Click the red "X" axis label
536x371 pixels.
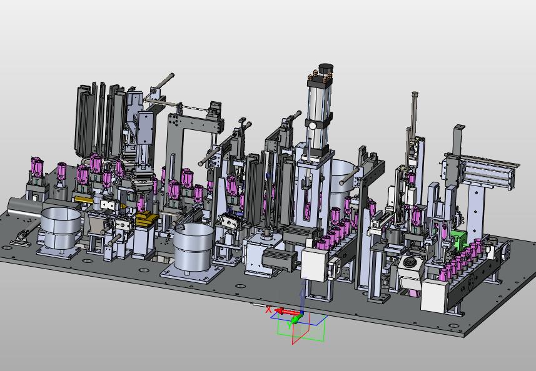[x=268, y=310]
